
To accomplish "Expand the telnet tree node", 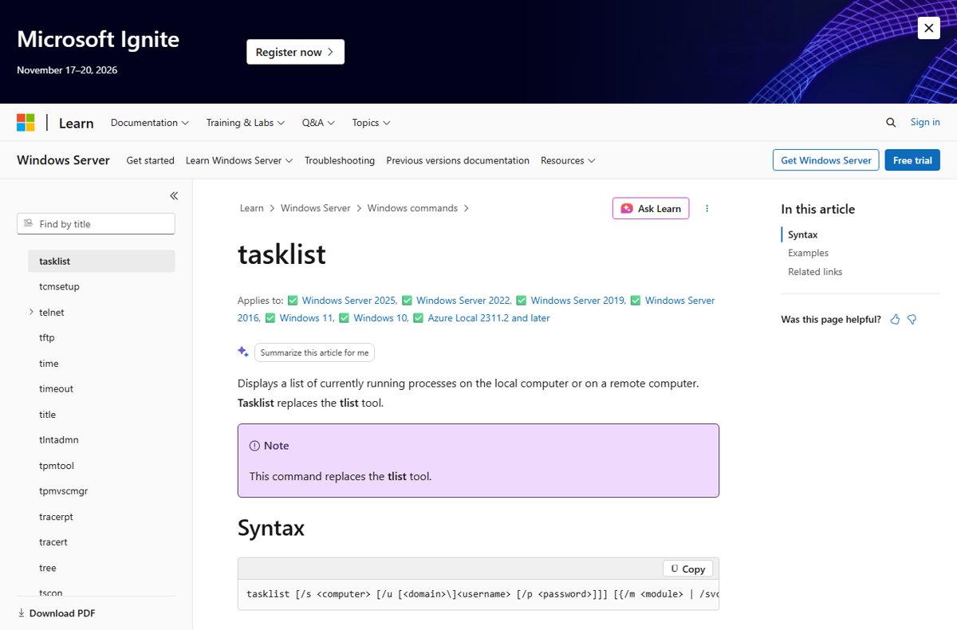I will pyautogui.click(x=31, y=312).
